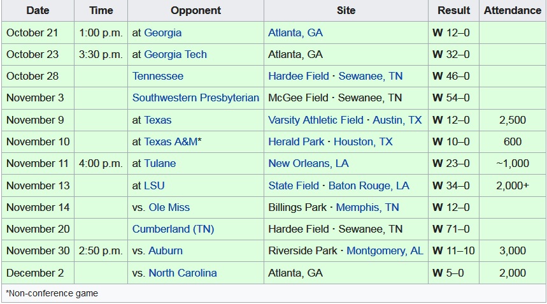Follow the North Carolina link

(x=182, y=273)
